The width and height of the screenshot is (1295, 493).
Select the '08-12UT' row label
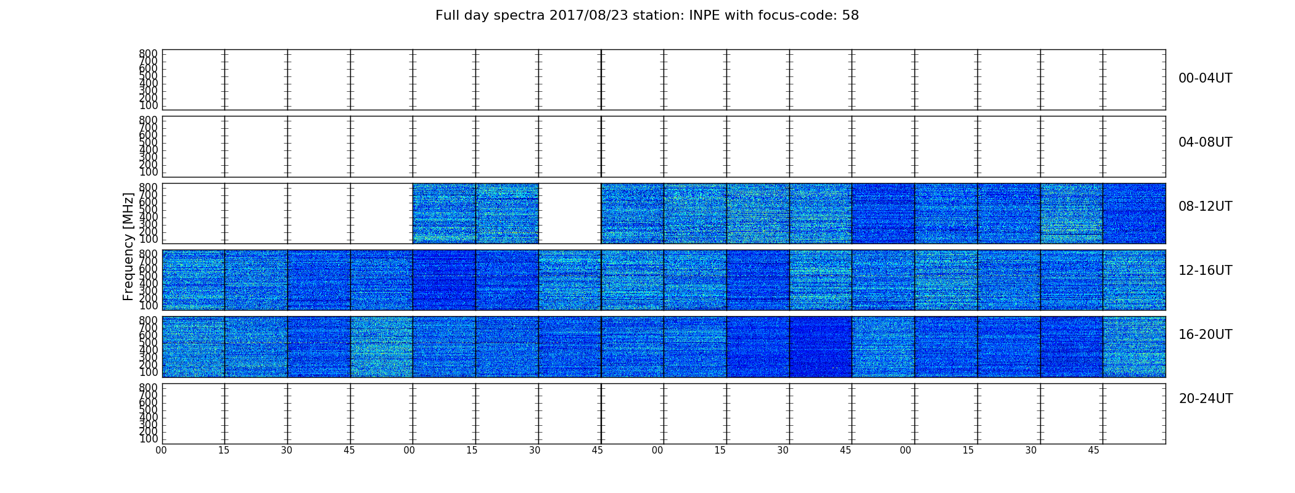(1205, 206)
